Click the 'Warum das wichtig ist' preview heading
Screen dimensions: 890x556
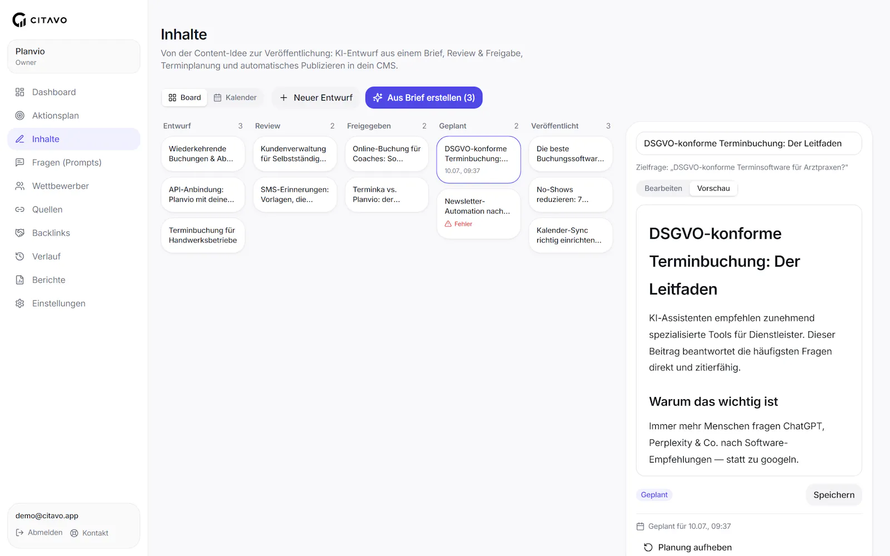click(713, 401)
